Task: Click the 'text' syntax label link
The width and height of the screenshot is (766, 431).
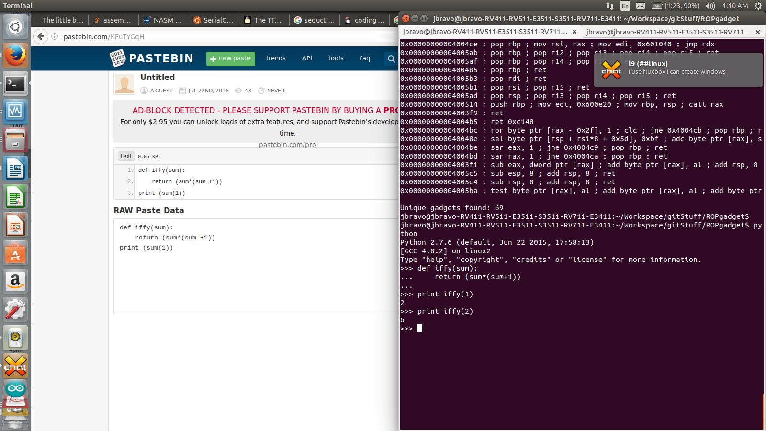Action: point(126,156)
